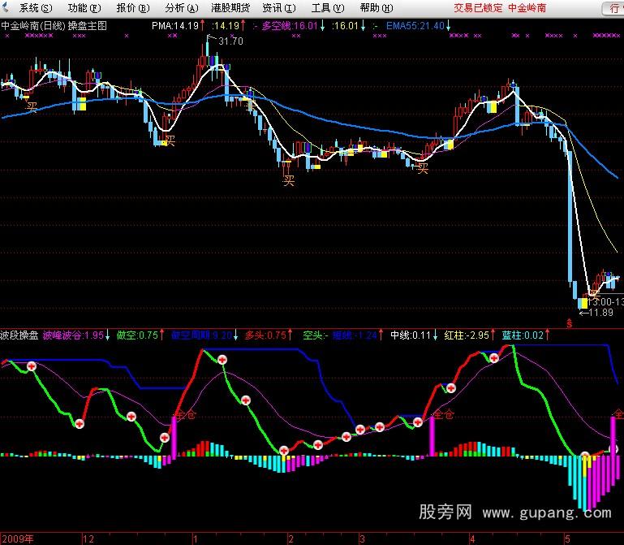Click the 多空线 indicator value label
Image resolution: width=624 pixels, height=545 pixels.
(x=290, y=26)
